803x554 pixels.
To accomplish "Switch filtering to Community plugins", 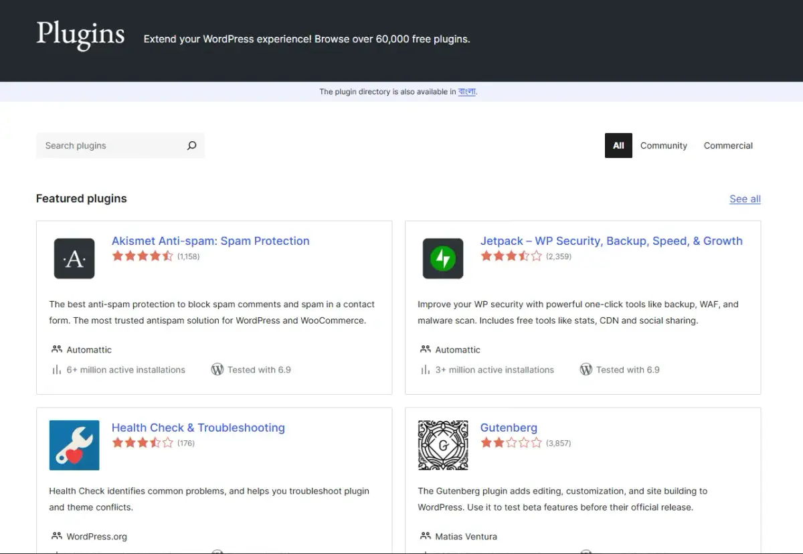I will pyautogui.click(x=663, y=145).
